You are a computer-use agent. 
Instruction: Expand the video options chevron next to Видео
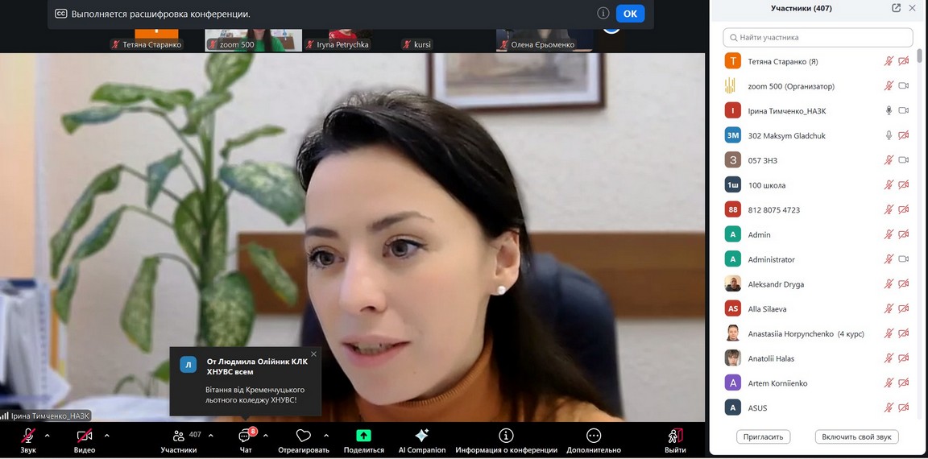click(x=106, y=436)
